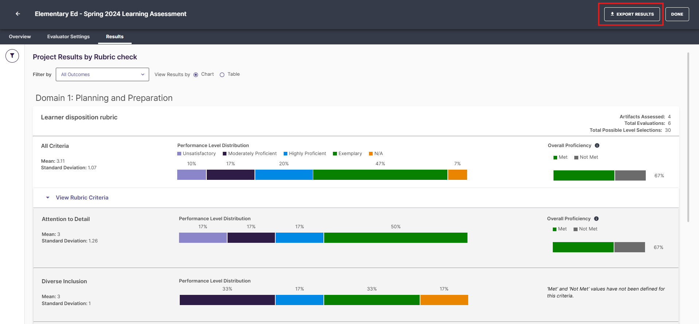Click the Export Results button
Viewport: 699px width, 324px height.
632,14
